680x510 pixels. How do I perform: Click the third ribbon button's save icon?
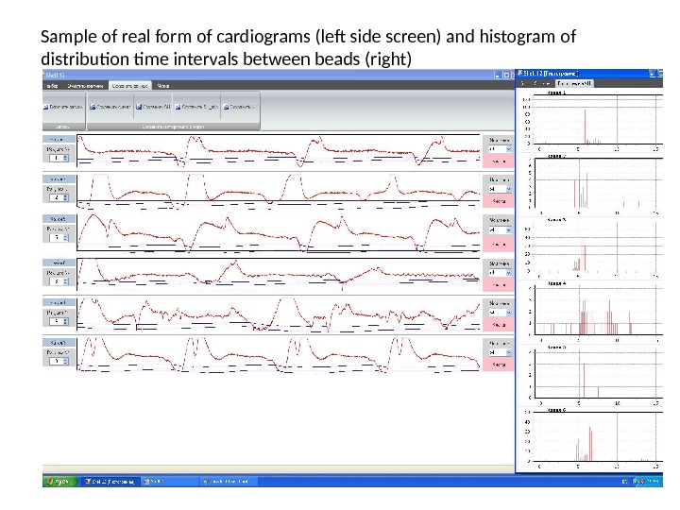pos(139,107)
